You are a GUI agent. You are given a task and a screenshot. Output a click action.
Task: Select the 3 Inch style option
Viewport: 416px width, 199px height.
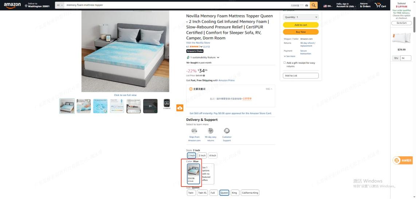[x=202, y=156]
